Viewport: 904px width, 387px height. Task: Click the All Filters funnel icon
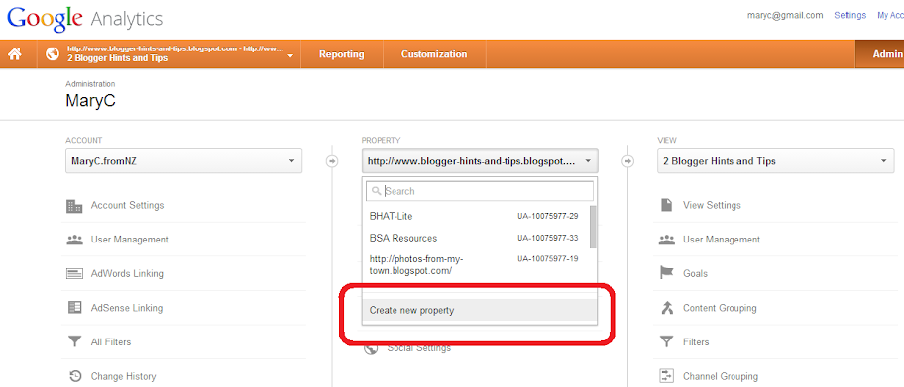[x=74, y=342]
